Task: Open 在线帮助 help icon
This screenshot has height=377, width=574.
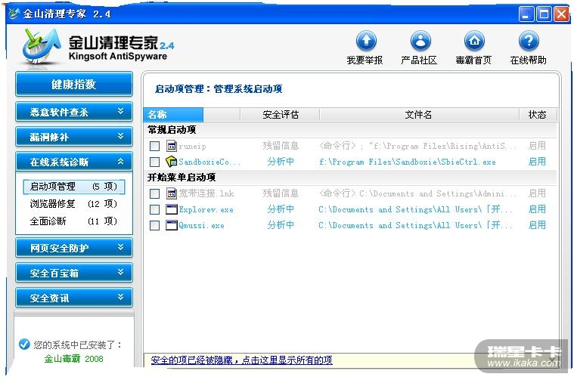Action: pyautogui.click(x=529, y=41)
